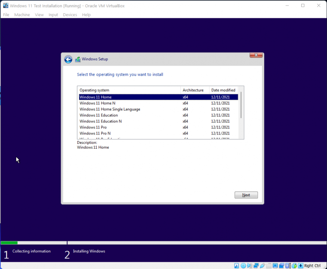Open the Devices menu

pyautogui.click(x=70, y=15)
